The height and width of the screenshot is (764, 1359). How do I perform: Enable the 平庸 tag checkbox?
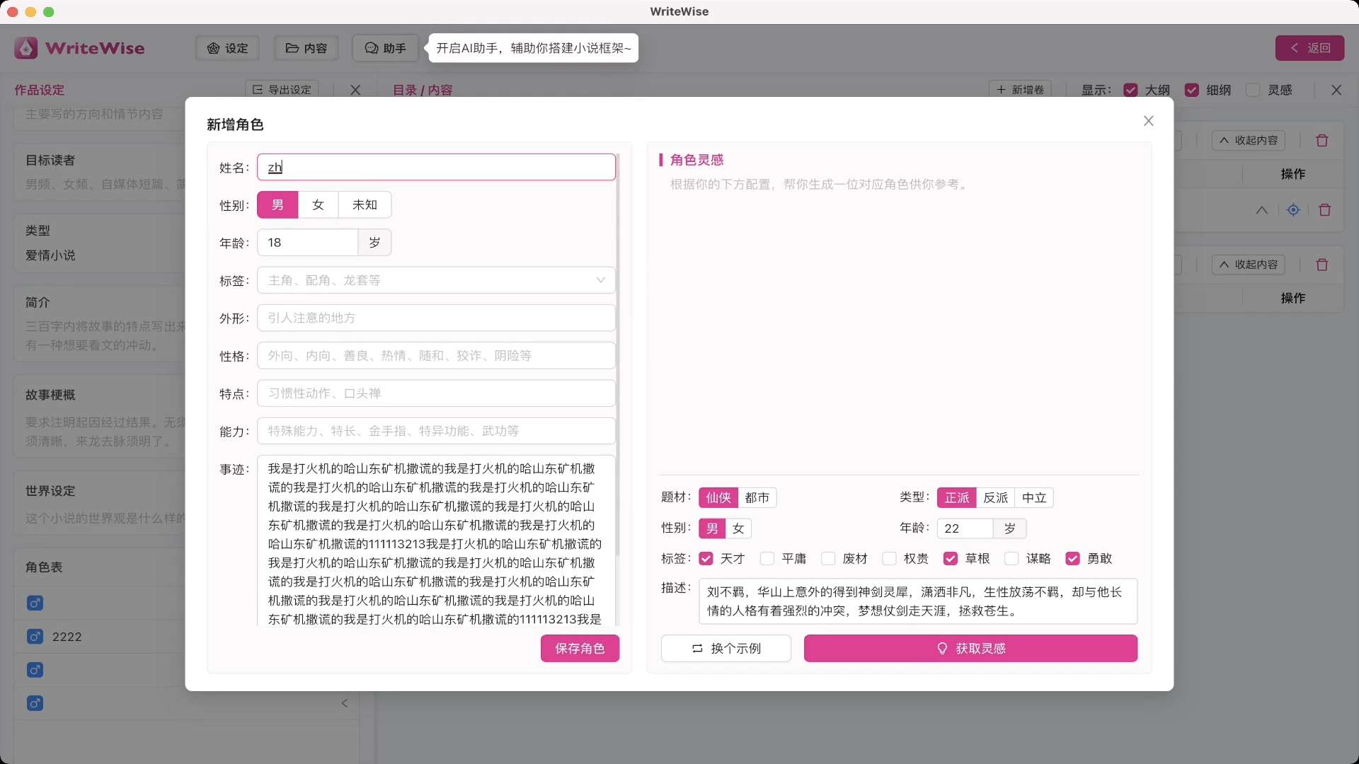pyautogui.click(x=767, y=559)
